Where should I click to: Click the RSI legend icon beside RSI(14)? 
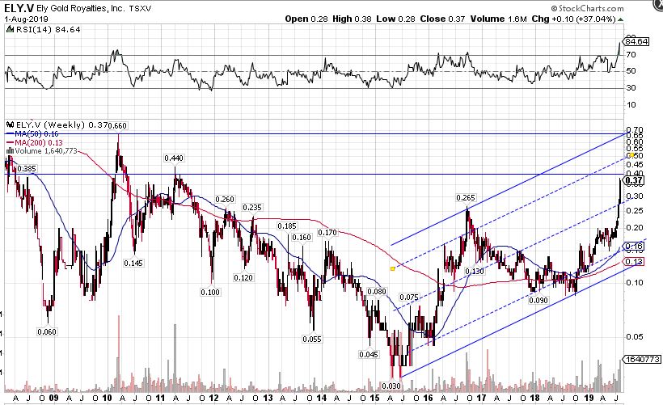click(x=11, y=30)
